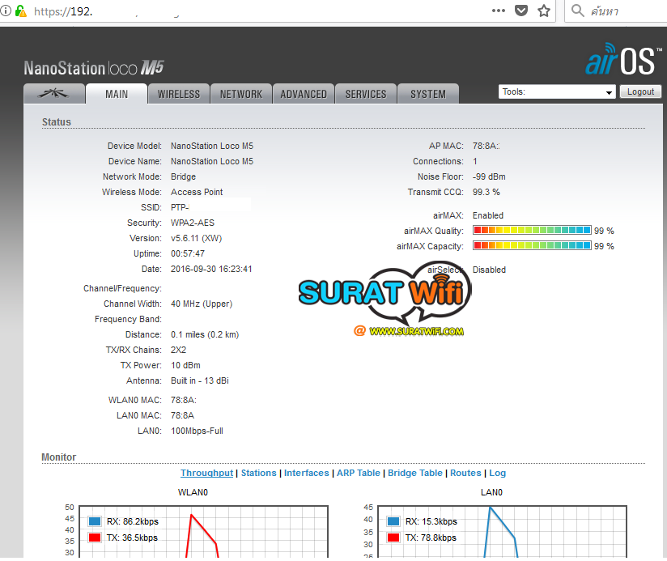Click the Wireless Mode value 'Access Point'
This screenshot has width=667, height=561.
(197, 192)
